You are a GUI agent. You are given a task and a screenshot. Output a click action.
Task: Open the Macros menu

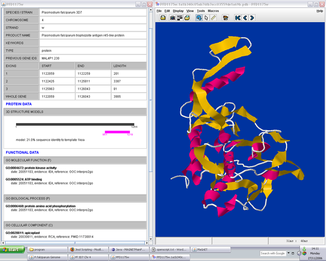[213, 11]
